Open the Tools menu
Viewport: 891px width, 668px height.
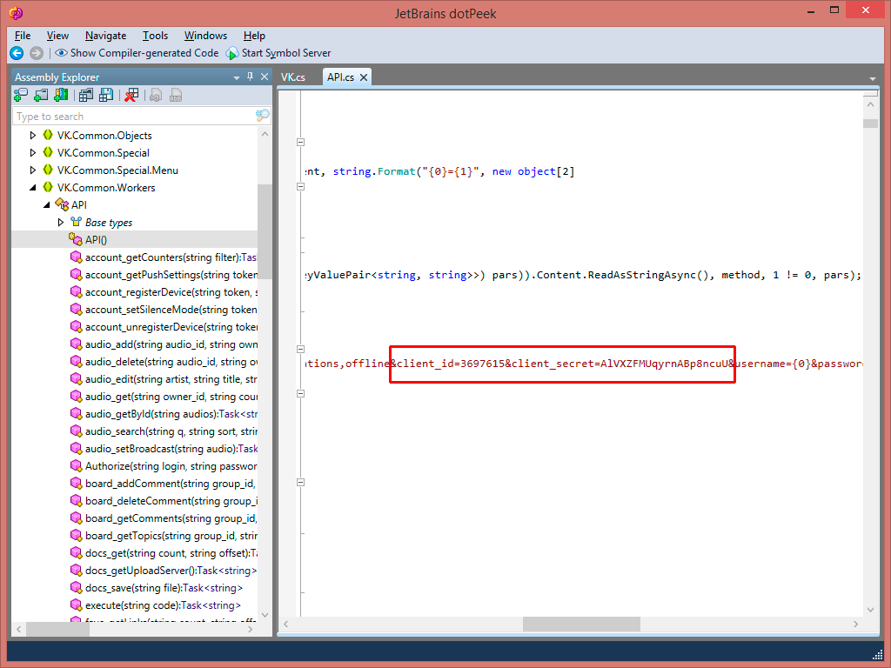[x=155, y=35]
